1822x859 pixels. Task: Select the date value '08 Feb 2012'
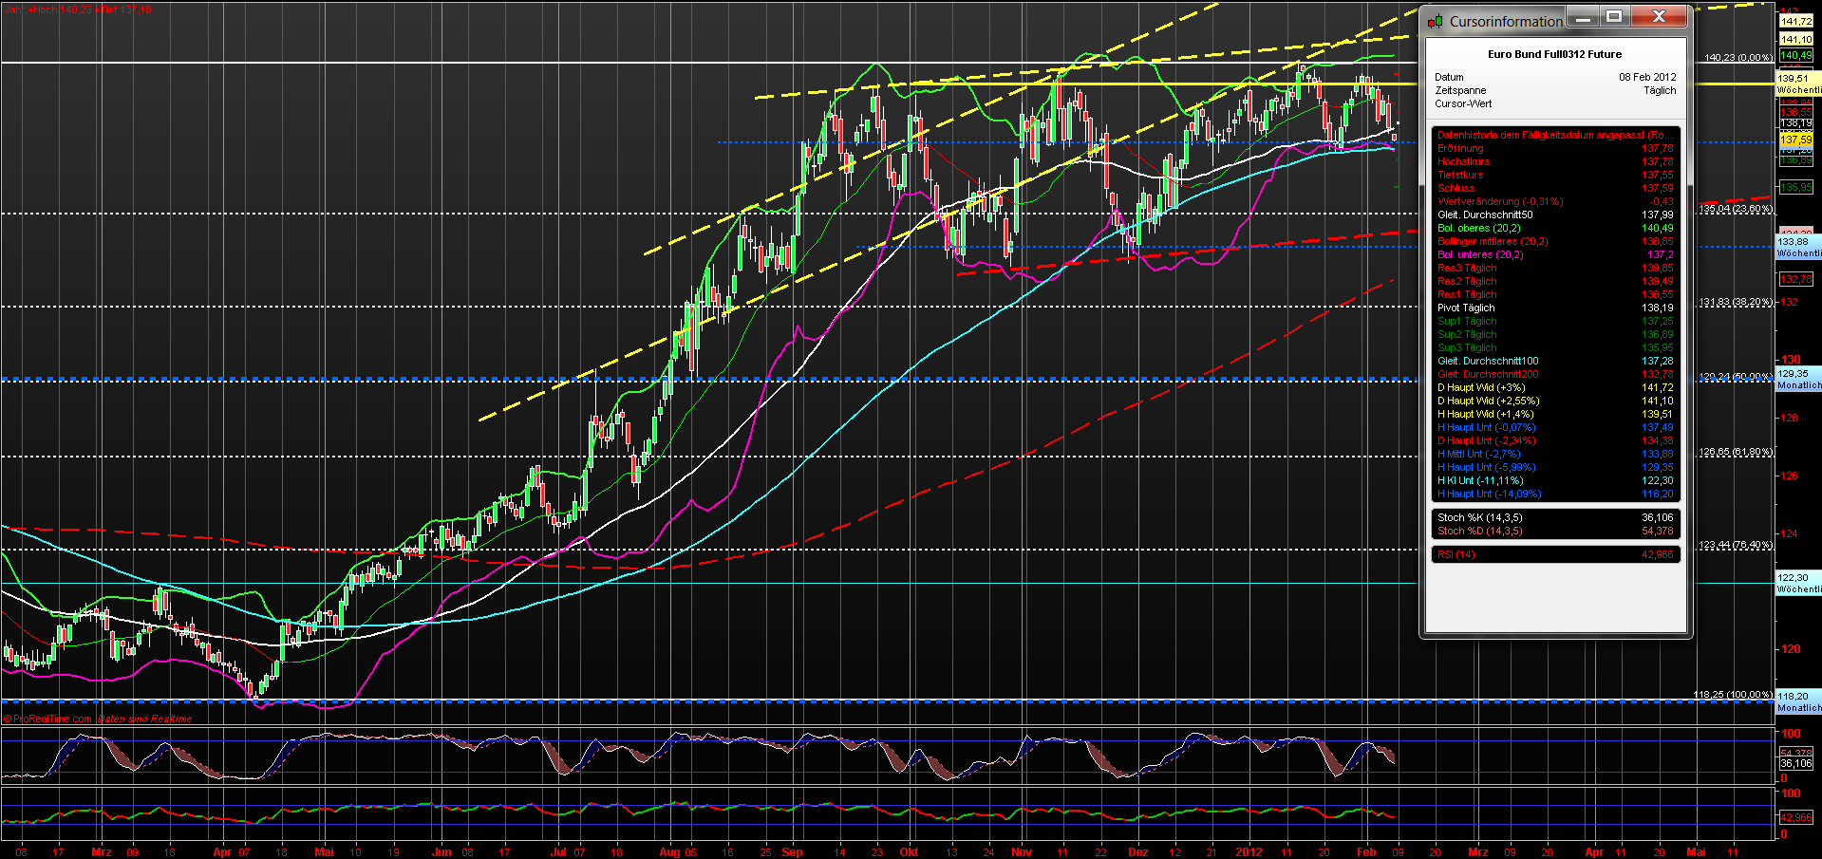[x=1647, y=77]
